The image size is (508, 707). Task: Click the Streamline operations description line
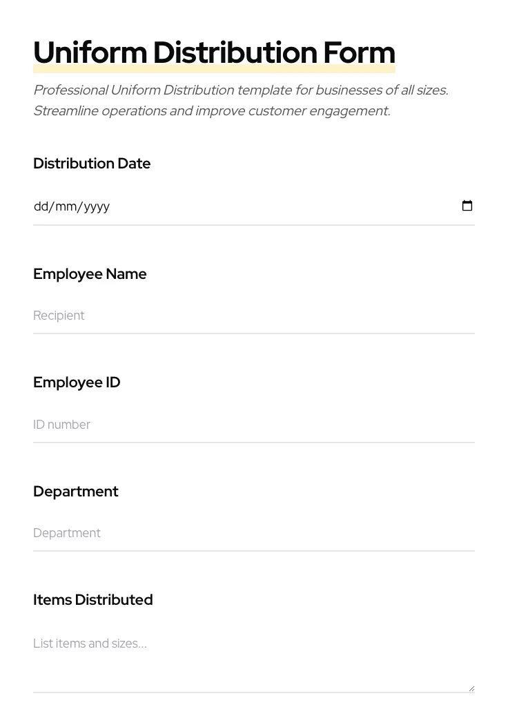[x=211, y=111]
